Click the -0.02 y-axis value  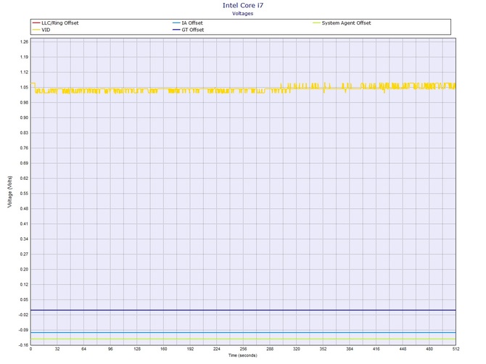[x=23, y=315]
